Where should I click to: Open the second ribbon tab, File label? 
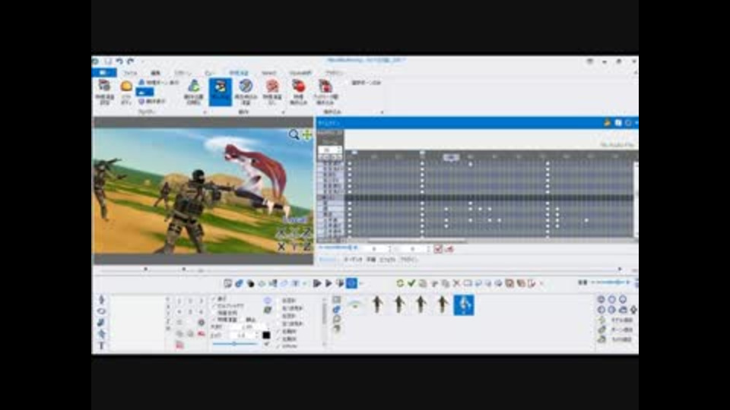pyautogui.click(x=130, y=73)
